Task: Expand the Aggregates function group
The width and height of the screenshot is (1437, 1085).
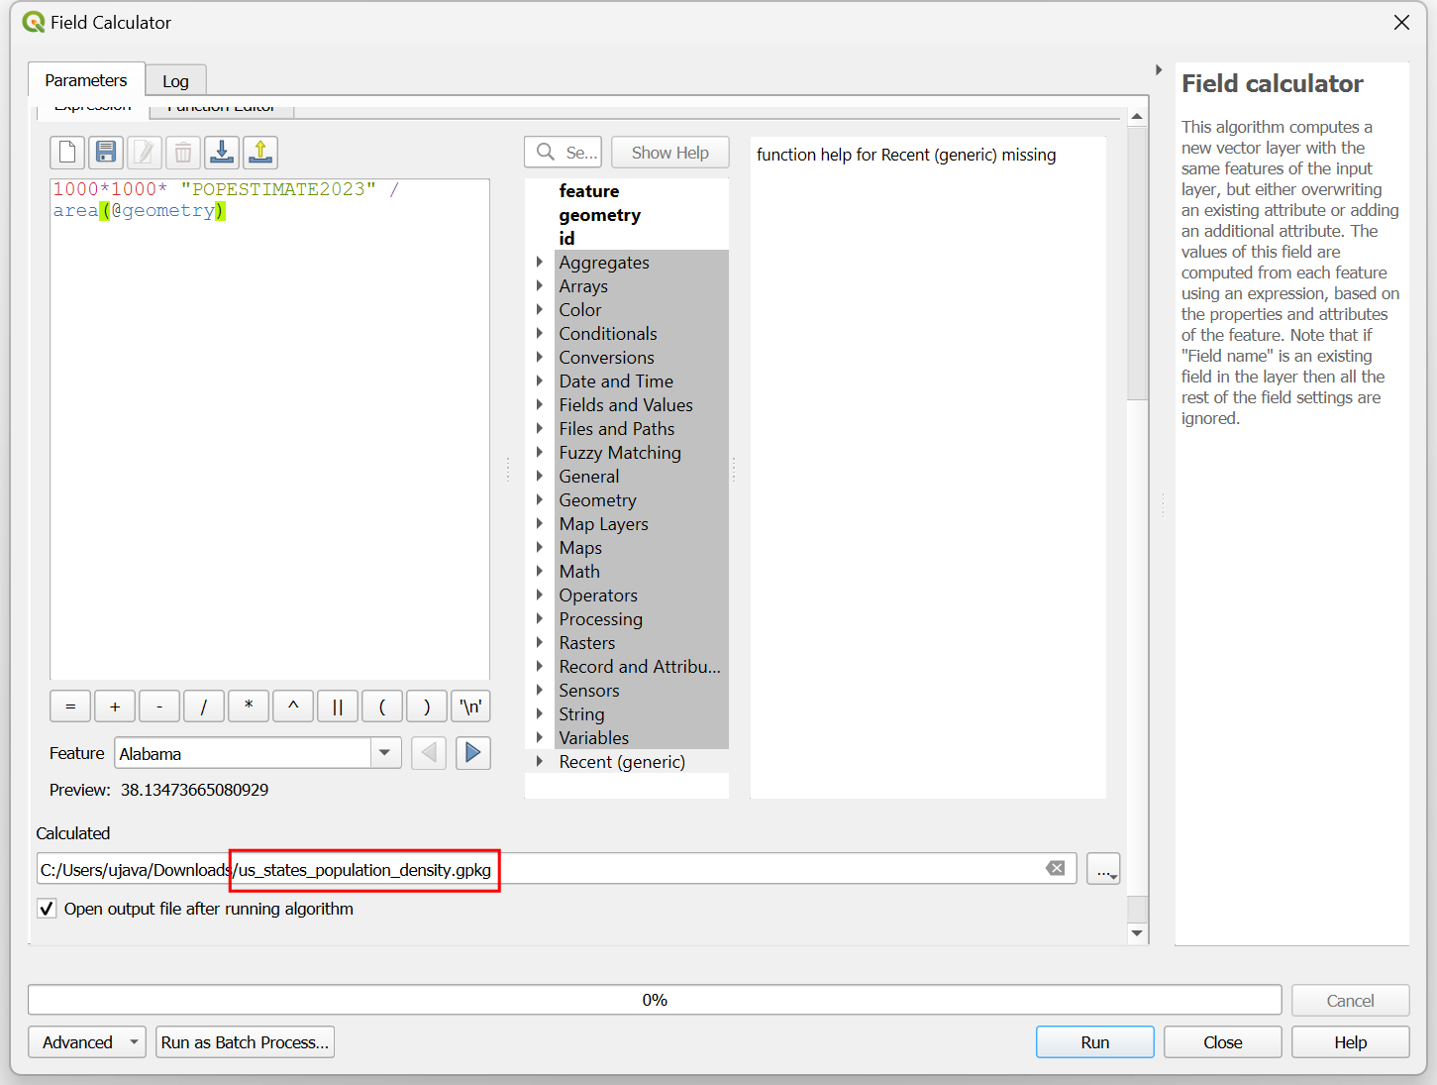Action: (540, 263)
